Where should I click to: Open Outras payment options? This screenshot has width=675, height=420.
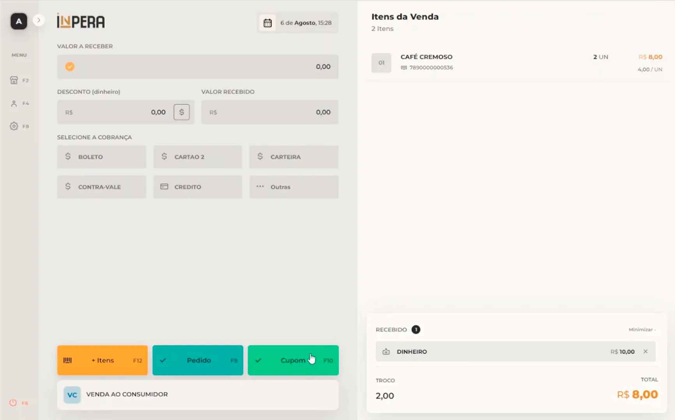click(x=294, y=187)
